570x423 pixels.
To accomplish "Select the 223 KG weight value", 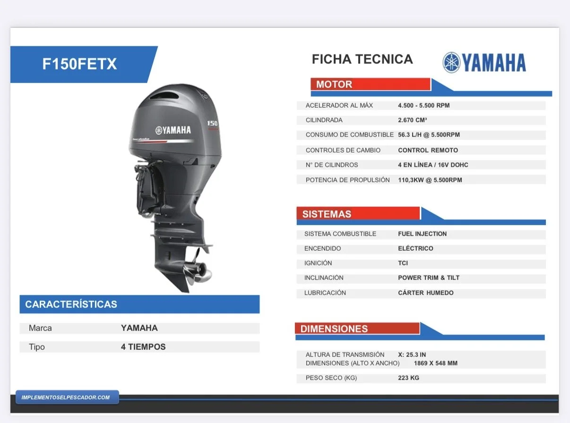I will pyautogui.click(x=408, y=378).
